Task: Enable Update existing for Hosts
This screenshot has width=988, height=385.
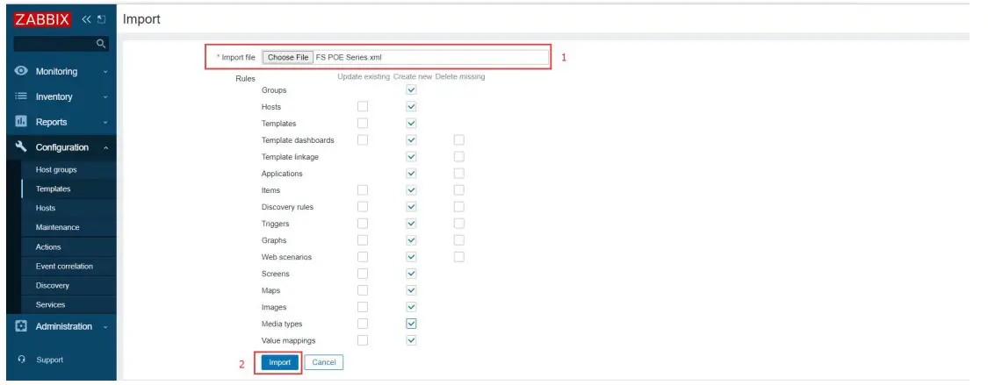Action: coord(362,107)
